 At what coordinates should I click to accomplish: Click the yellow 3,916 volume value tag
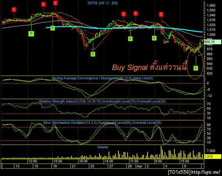[x=212, y=156]
